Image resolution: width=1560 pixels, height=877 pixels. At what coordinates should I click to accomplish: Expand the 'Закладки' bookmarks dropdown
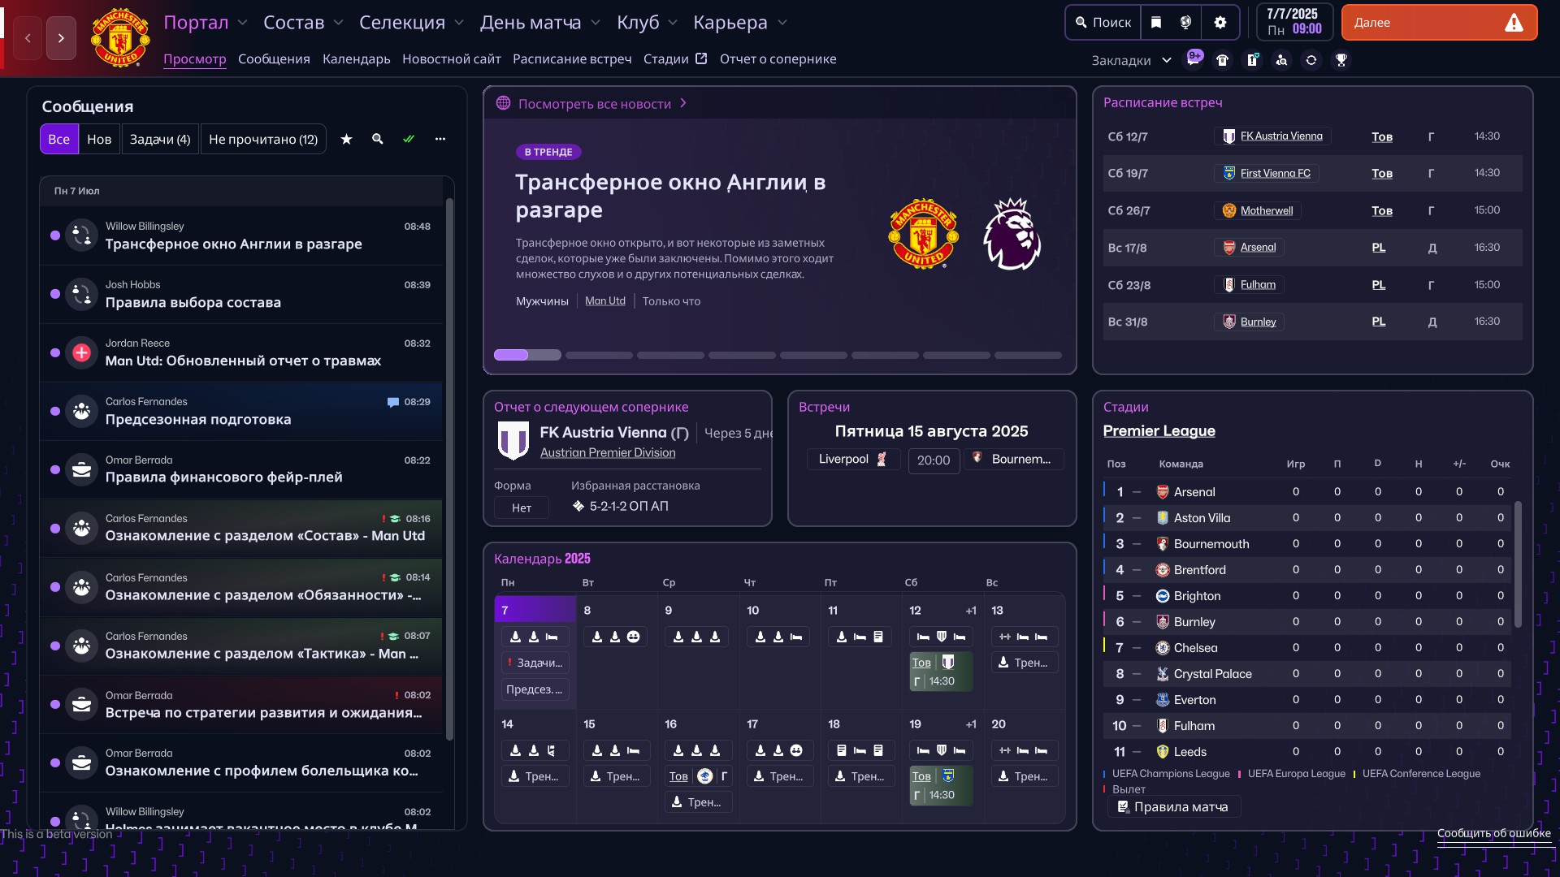coord(1131,60)
